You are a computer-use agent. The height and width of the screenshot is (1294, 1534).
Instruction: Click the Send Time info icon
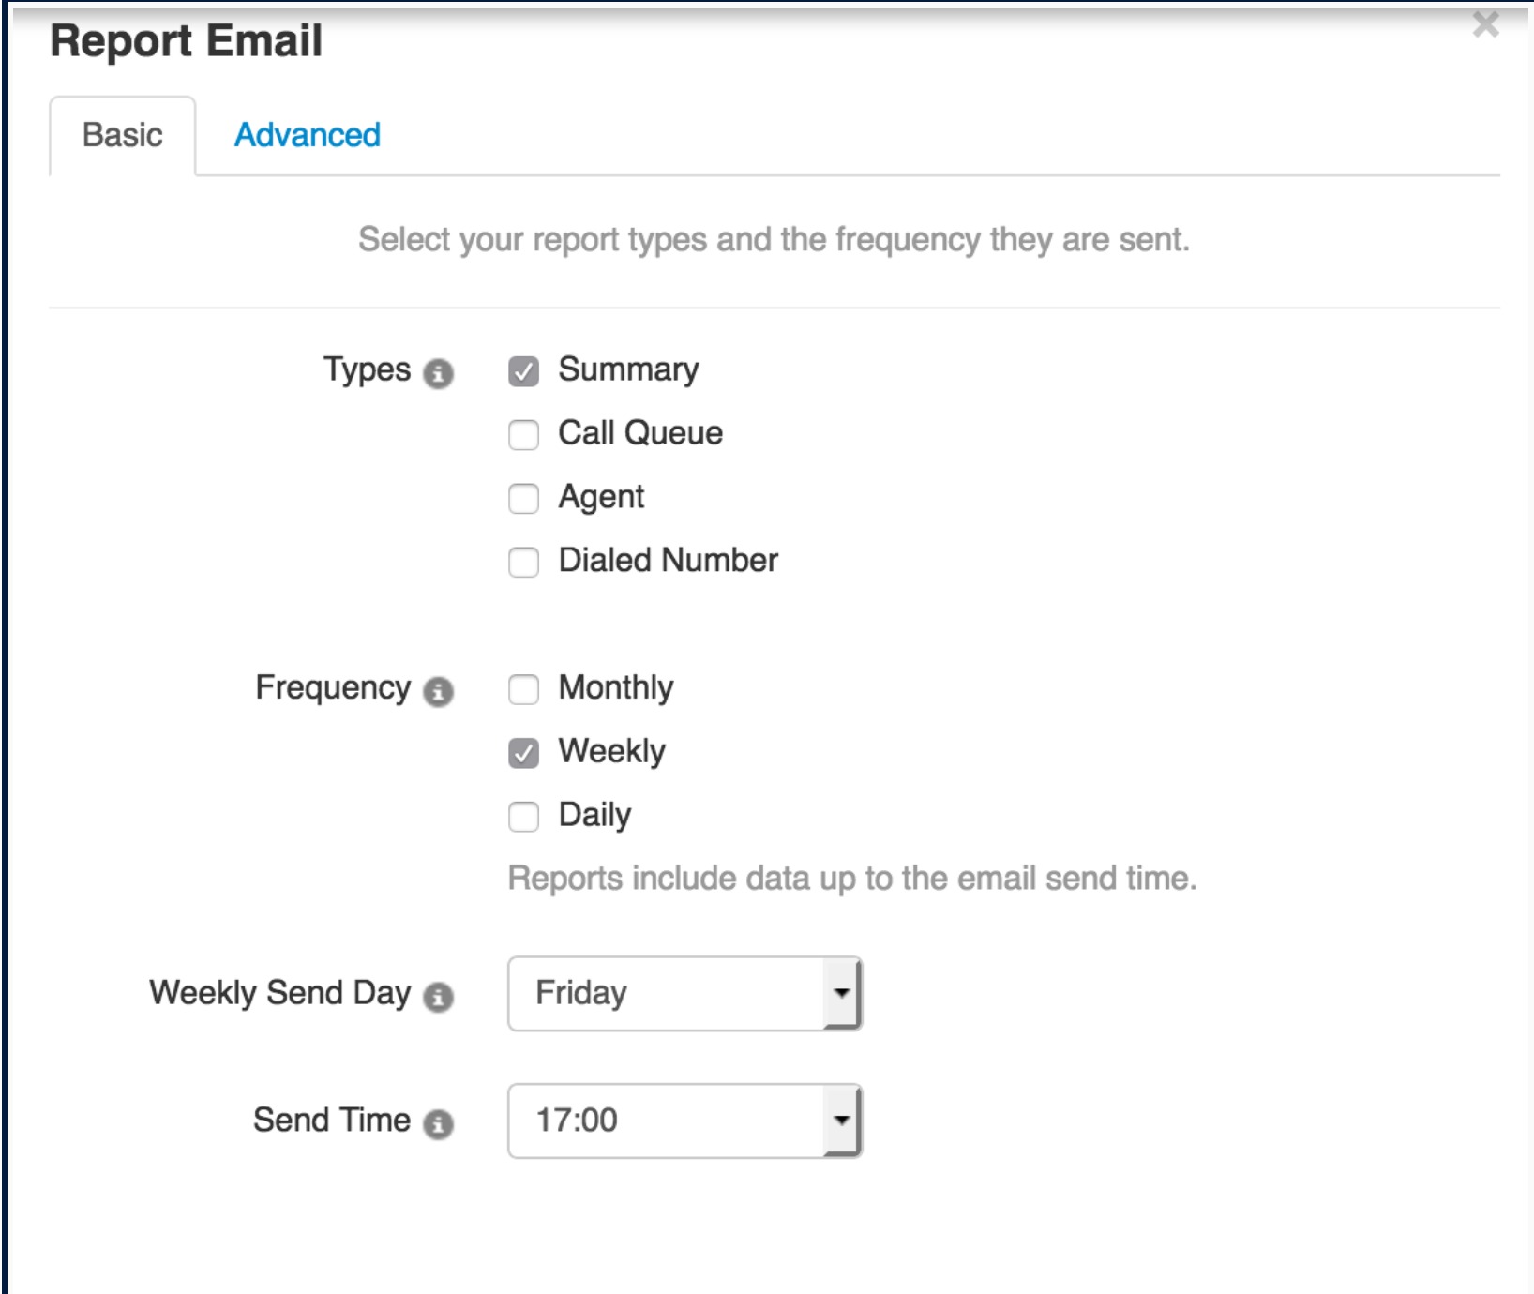(441, 1122)
